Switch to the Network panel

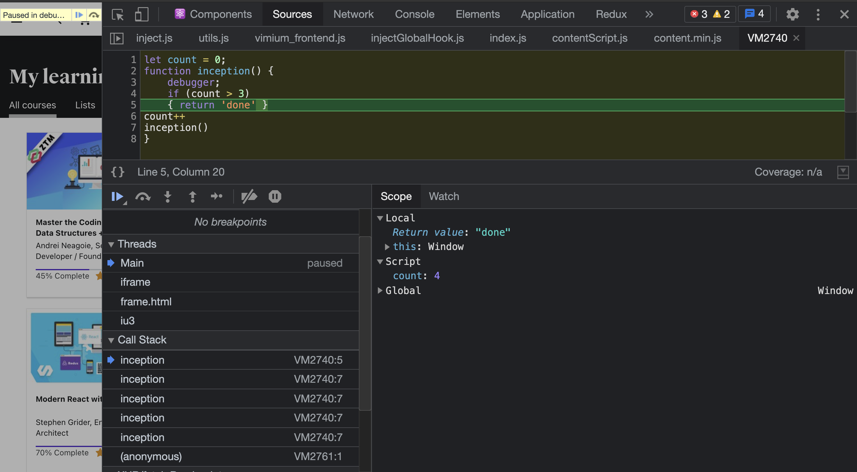click(353, 14)
